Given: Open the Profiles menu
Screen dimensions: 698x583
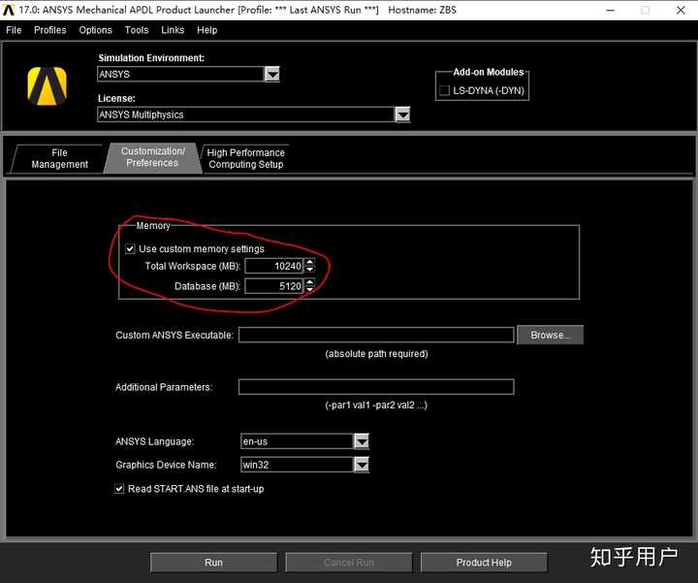Looking at the screenshot, I should [49, 30].
